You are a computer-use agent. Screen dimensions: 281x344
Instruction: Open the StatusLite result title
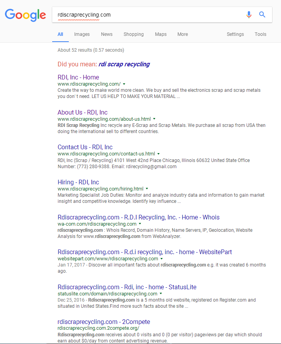pos(127,287)
